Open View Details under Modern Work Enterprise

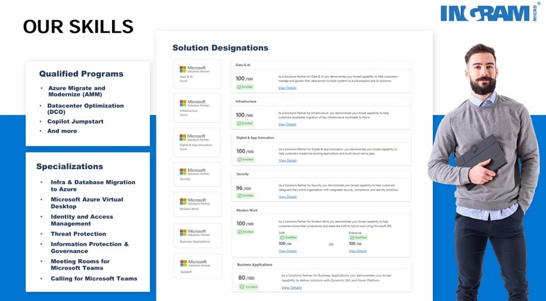click(x=358, y=251)
